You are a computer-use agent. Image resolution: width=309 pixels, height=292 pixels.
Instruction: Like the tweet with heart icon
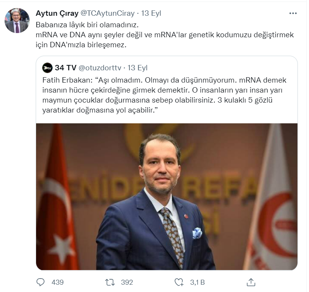click(179, 282)
